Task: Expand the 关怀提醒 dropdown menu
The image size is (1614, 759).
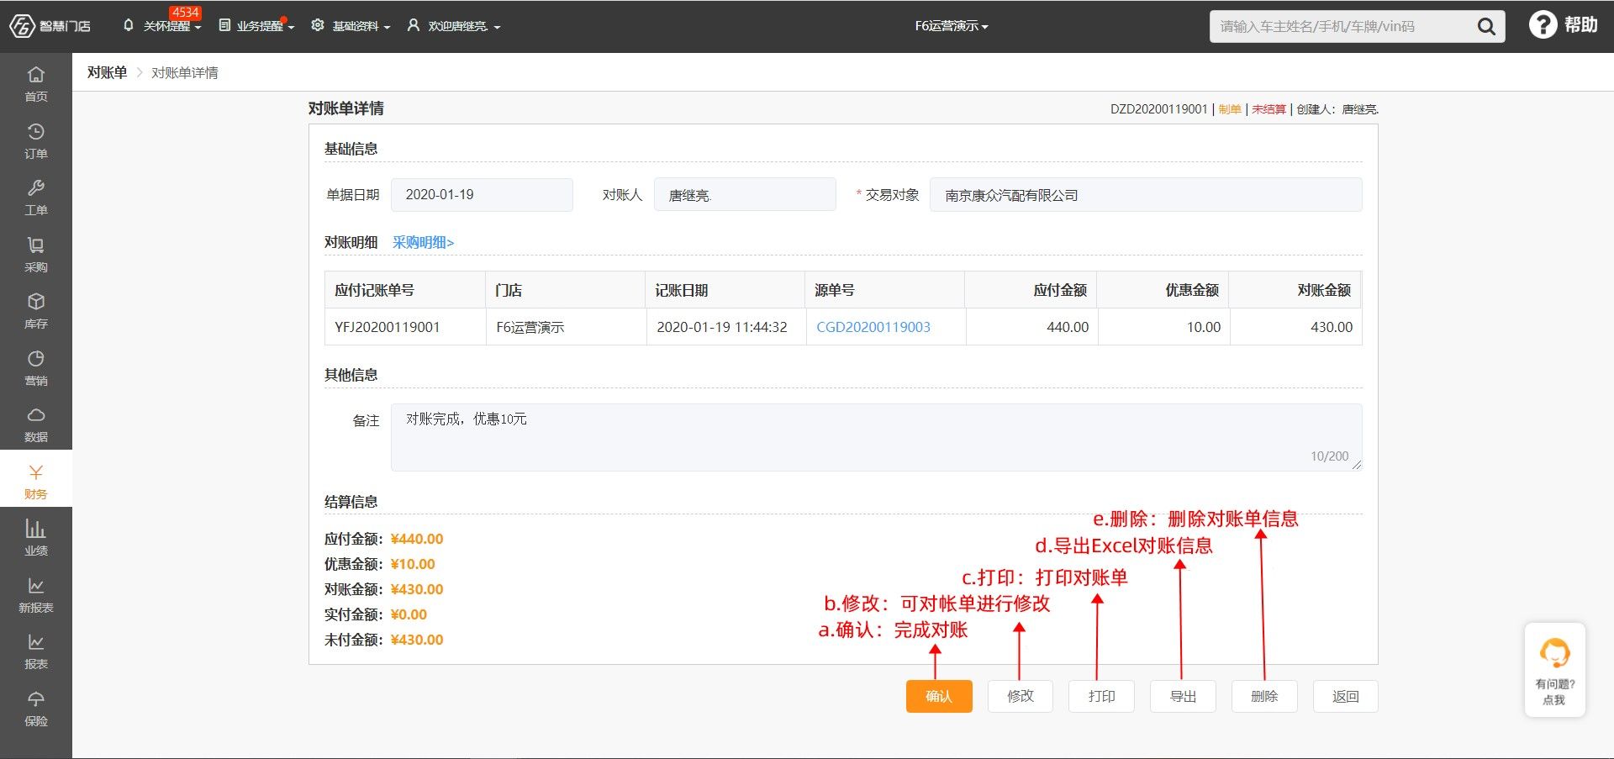Action: tap(171, 26)
